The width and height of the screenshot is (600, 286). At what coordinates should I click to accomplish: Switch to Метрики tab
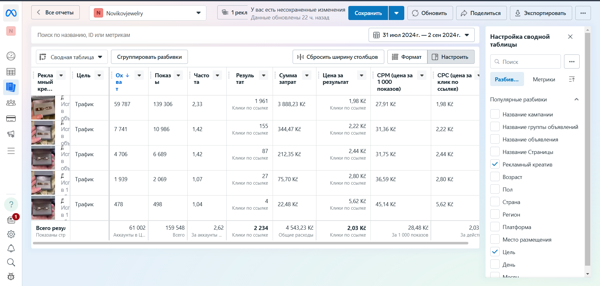click(544, 79)
